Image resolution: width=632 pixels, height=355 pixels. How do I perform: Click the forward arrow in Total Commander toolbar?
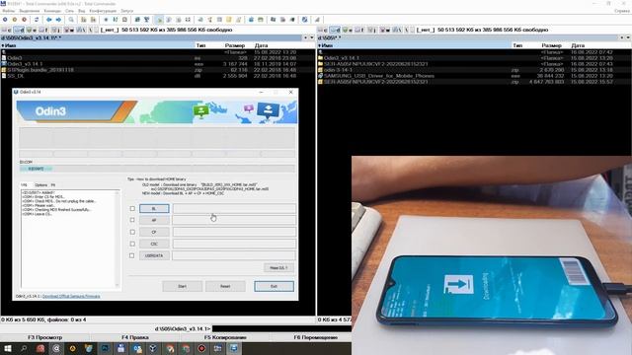pyautogui.click(x=58, y=20)
